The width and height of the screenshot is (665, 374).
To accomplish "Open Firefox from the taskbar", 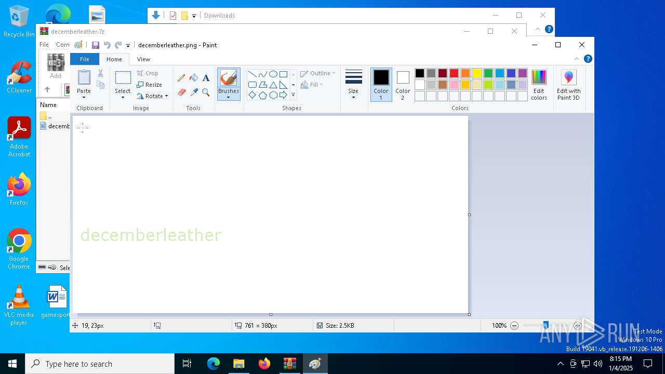I will point(264,364).
